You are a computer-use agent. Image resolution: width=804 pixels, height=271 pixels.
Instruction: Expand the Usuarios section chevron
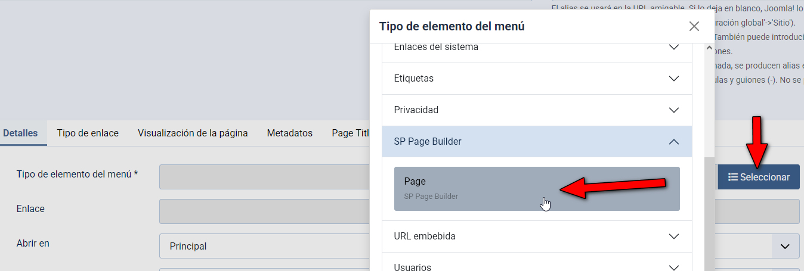[674, 267]
